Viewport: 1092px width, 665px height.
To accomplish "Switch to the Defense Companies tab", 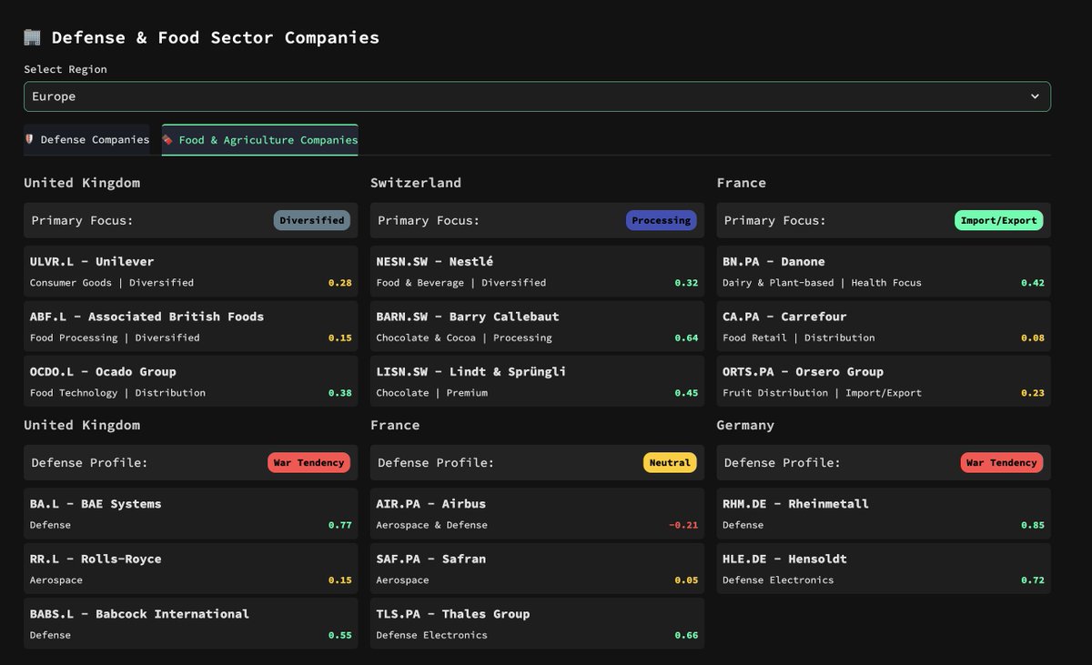I will [x=87, y=139].
